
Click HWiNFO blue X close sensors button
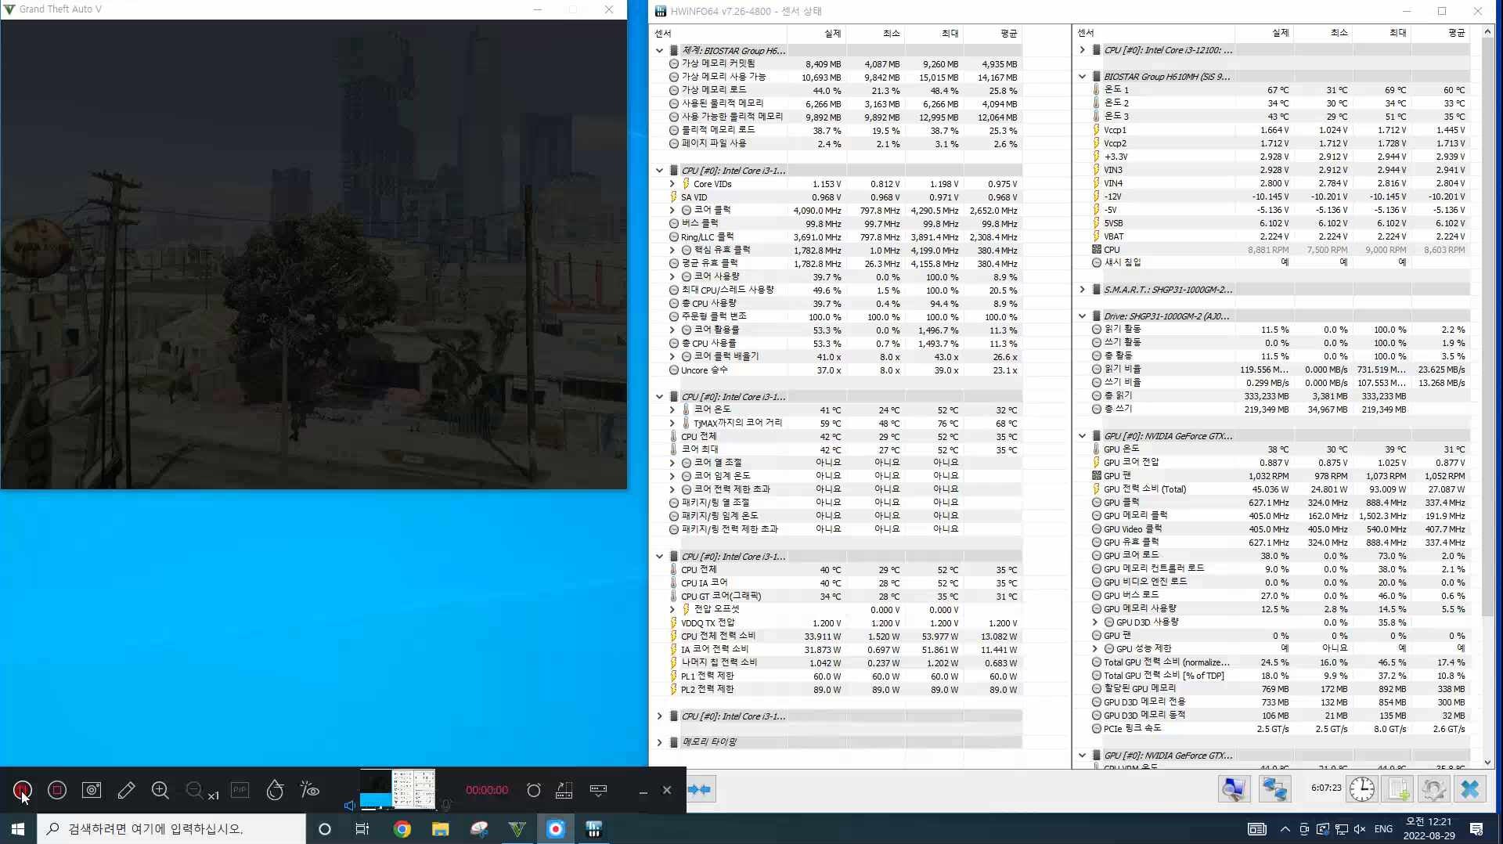tap(1470, 789)
